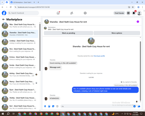Open the Windows notification center
The height and width of the screenshot is (116, 145).
coord(141,114)
